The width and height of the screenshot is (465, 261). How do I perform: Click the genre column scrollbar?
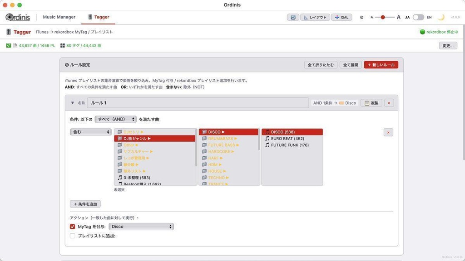tap(259, 140)
